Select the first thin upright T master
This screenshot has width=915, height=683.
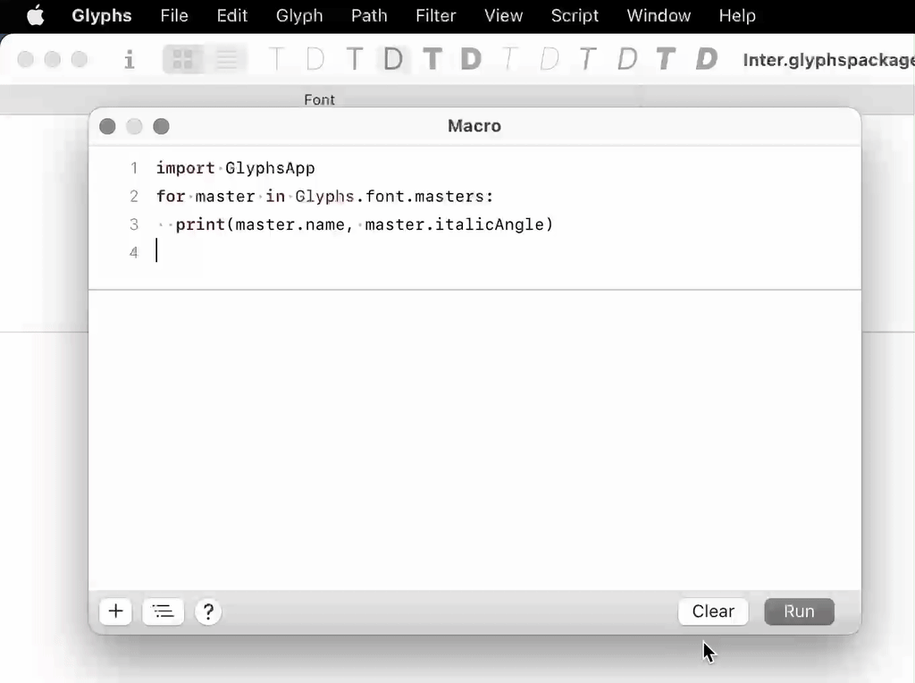[x=276, y=59]
